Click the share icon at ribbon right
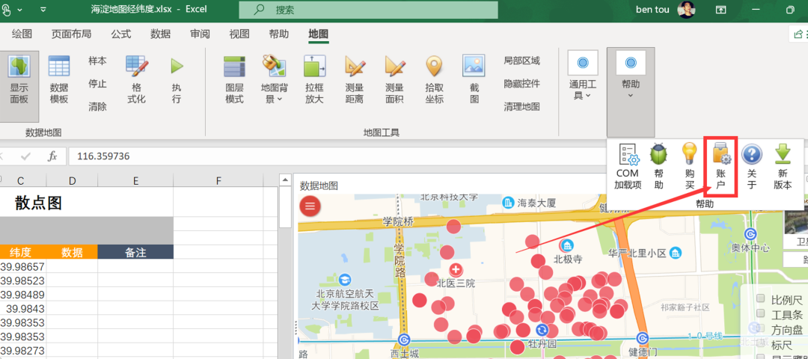The height and width of the screenshot is (359, 808). coord(798,34)
